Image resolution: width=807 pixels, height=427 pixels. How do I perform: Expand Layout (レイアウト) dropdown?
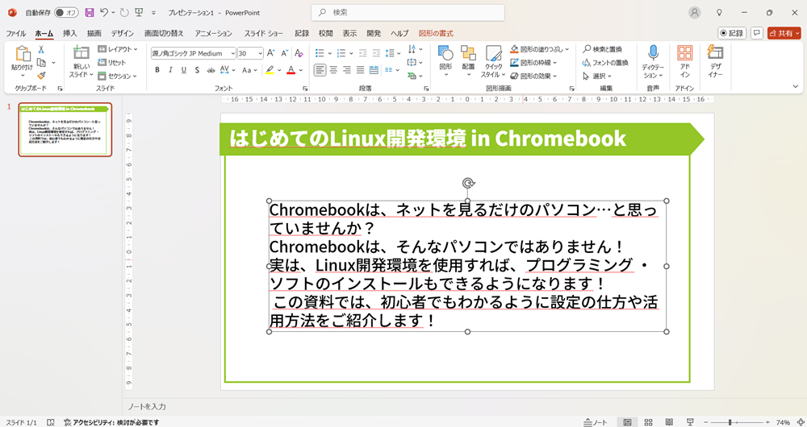[118, 49]
